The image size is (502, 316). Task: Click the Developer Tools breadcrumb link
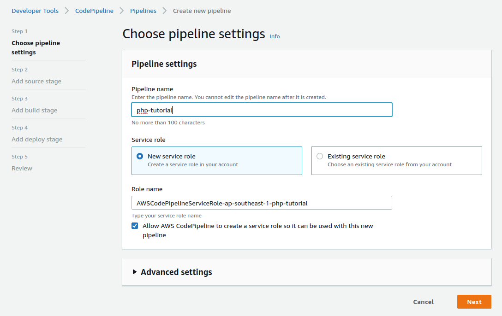[35, 11]
